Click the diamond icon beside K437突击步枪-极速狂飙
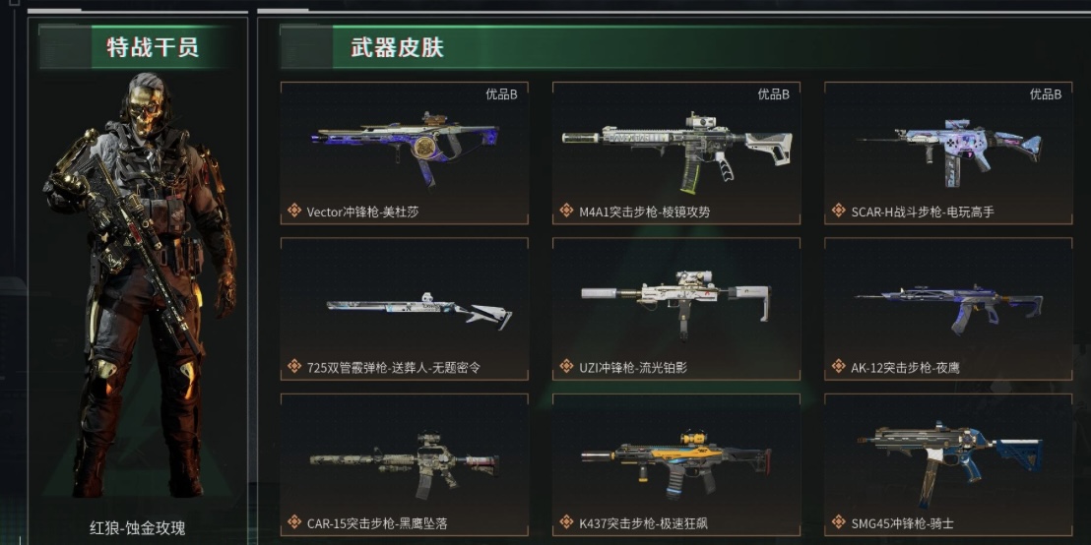The image size is (1091, 545). pos(567,521)
